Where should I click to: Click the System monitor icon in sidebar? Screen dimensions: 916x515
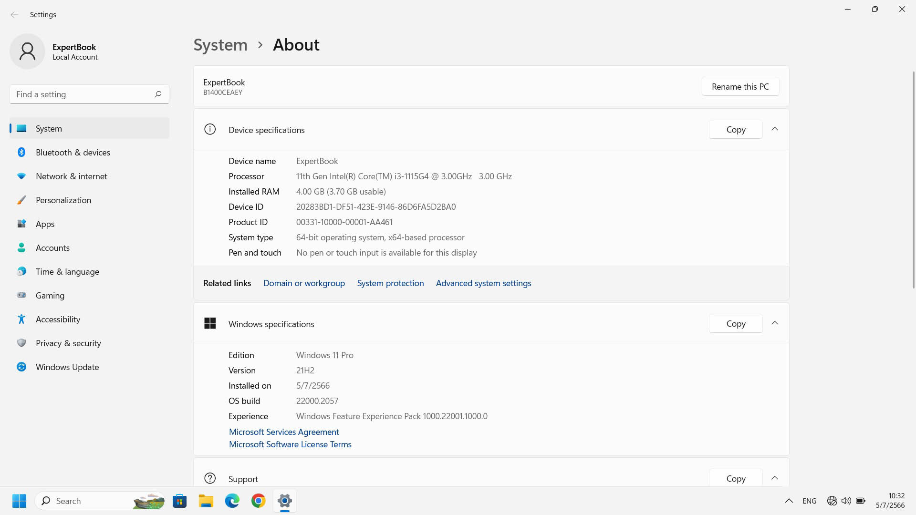point(21,128)
